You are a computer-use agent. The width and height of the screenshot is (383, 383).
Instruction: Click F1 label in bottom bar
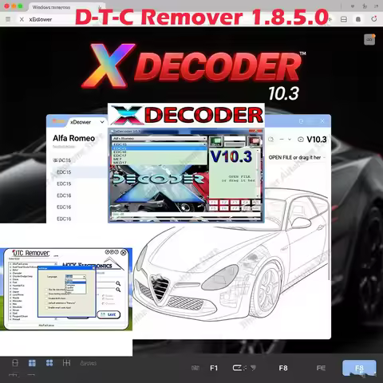pos(214,368)
